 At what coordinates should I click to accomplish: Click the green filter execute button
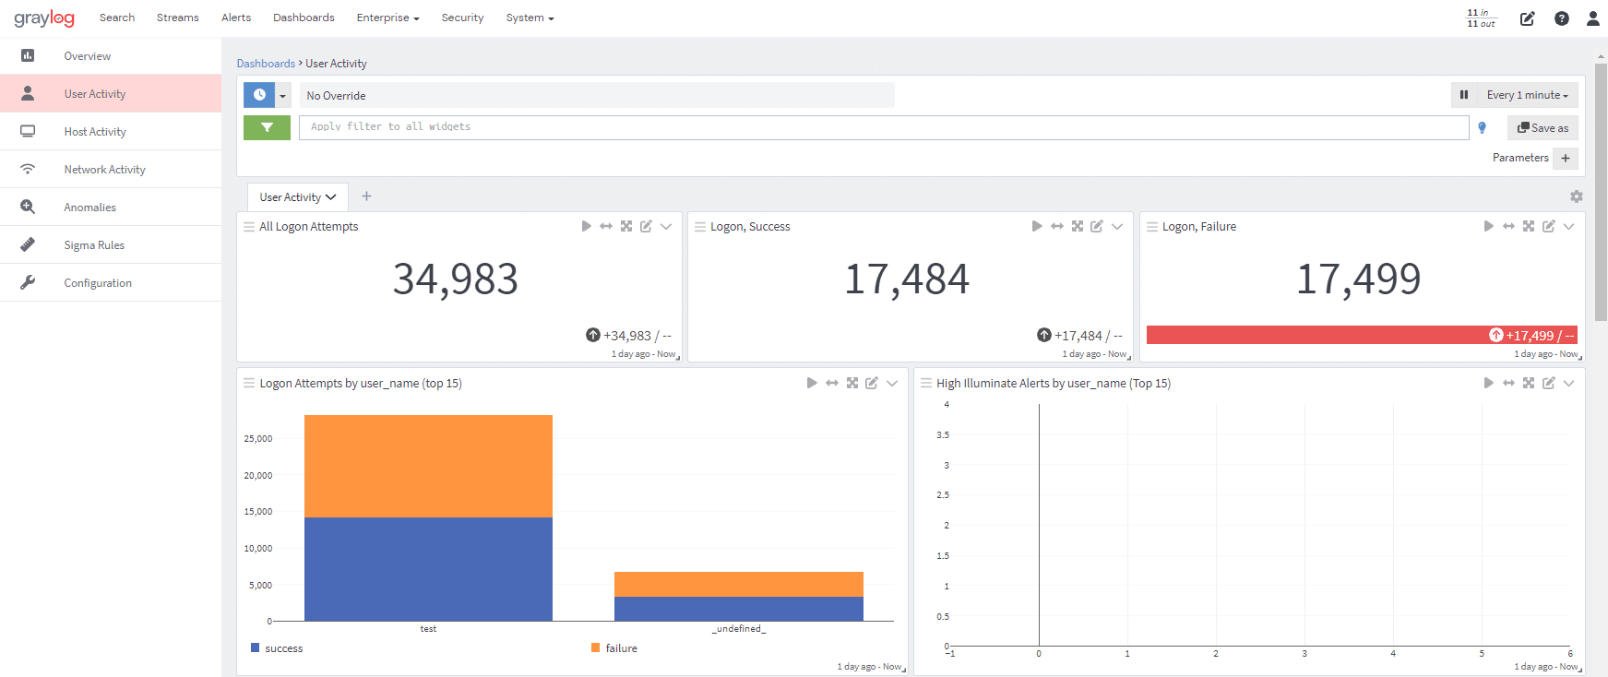267,127
